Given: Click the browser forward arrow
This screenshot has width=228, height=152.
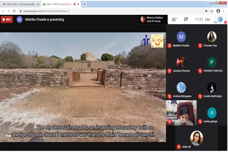Looking at the screenshot, I should tap(8, 11).
